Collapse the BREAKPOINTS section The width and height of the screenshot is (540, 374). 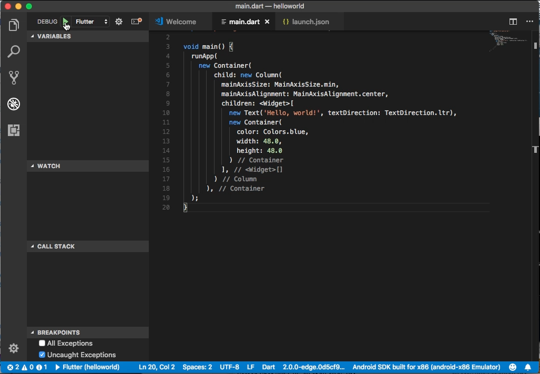[x=88, y=333]
